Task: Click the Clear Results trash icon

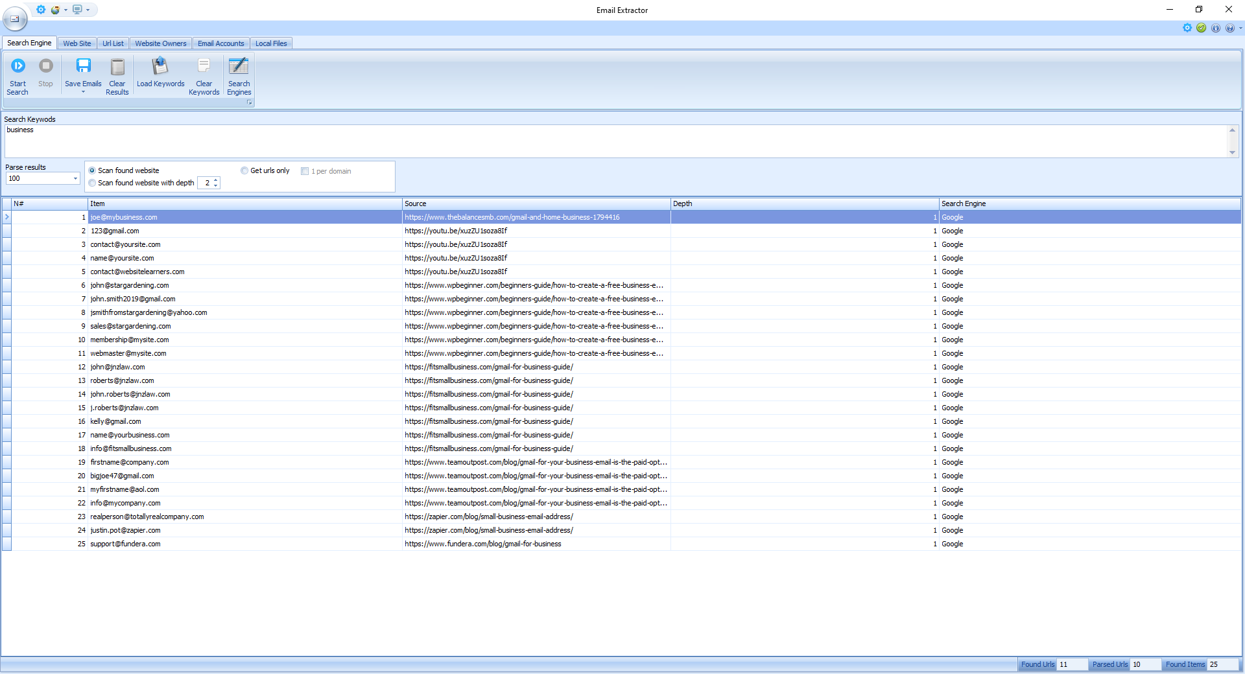Action: point(117,67)
